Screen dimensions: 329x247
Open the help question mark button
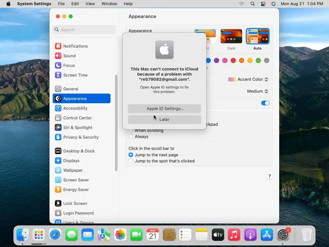(x=270, y=176)
